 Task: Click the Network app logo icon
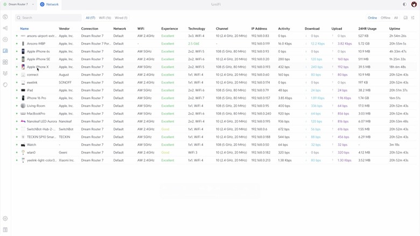[x=42, y=4]
